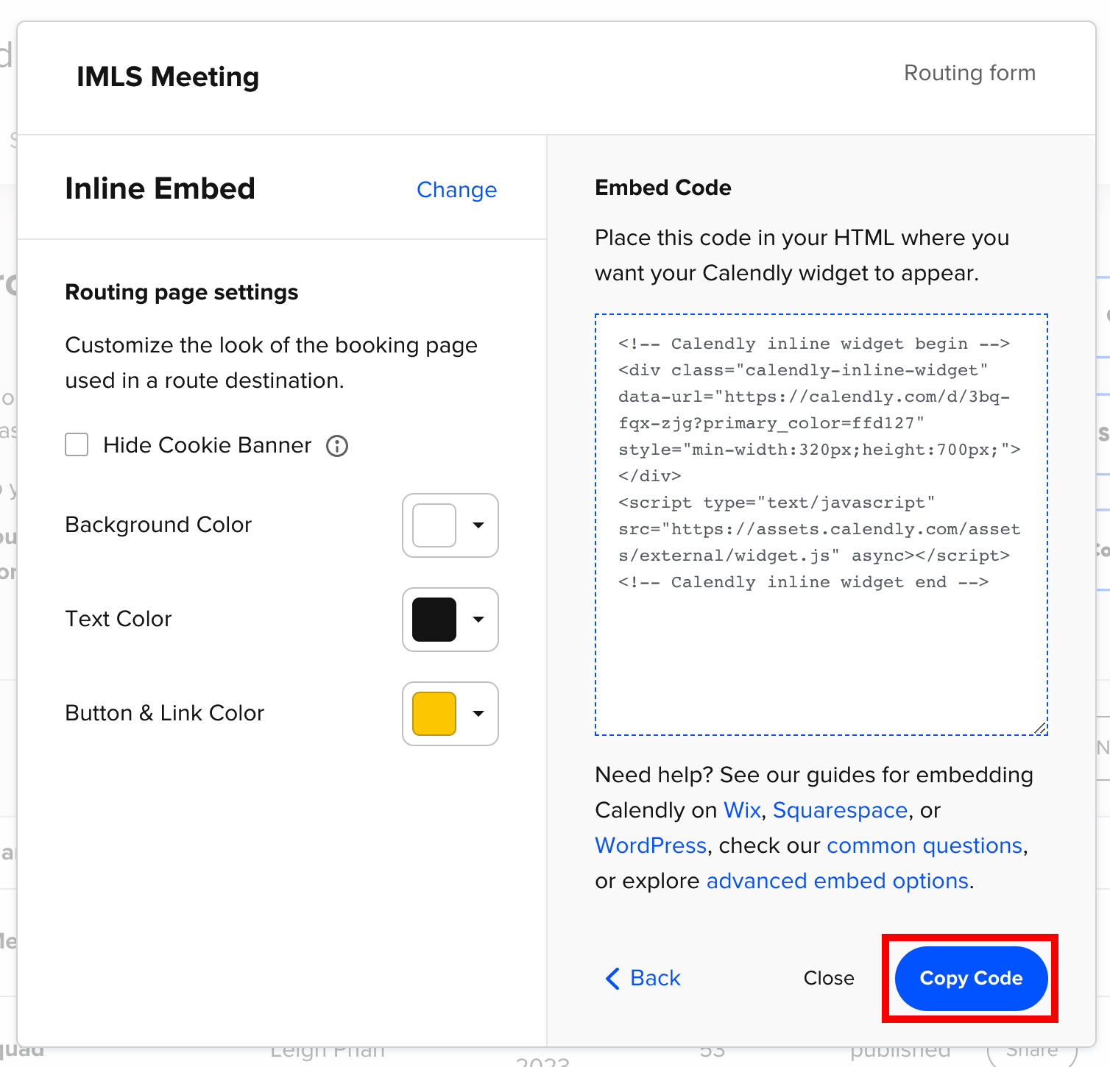Open the WordPress embedding guide link

point(651,846)
